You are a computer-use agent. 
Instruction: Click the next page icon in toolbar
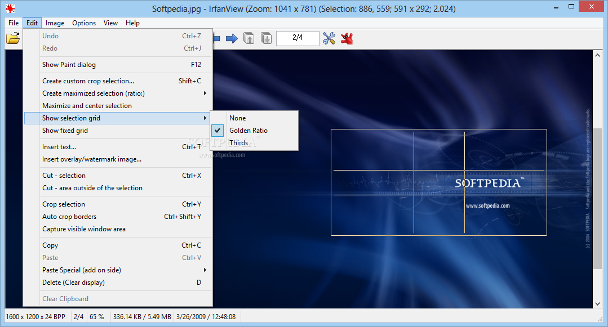(x=266, y=38)
